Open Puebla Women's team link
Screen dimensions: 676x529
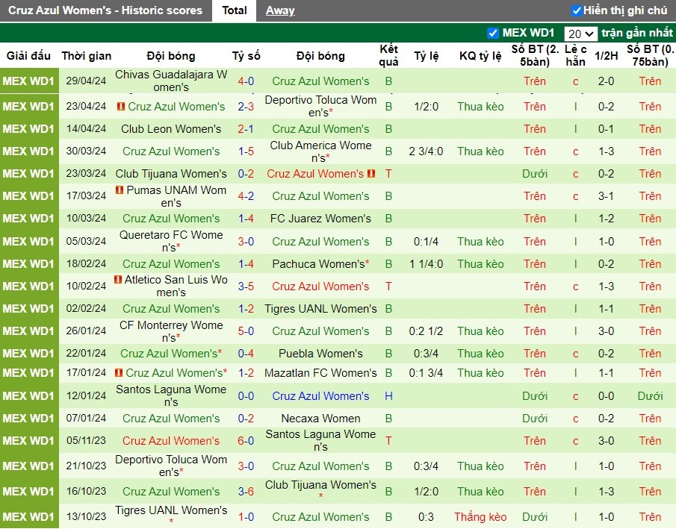click(320, 353)
